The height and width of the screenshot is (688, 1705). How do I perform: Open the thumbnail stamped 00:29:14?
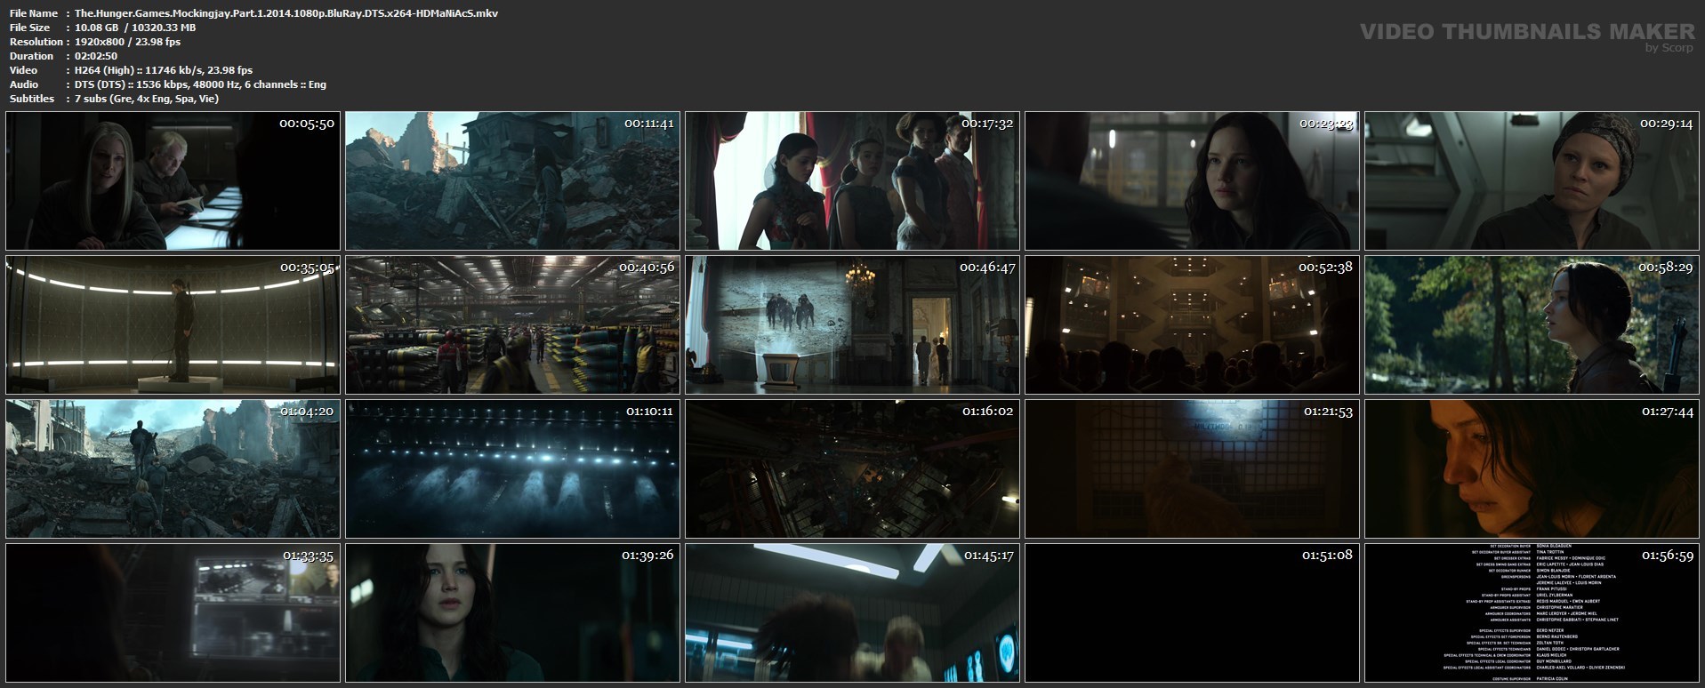click(1532, 180)
